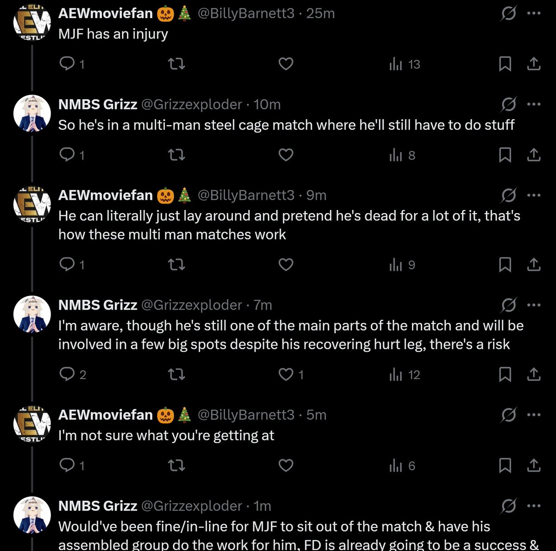The height and width of the screenshot is (551, 556).
Task: Open more options for "I'm not sure" tweet
Action: [x=534, y=415]
